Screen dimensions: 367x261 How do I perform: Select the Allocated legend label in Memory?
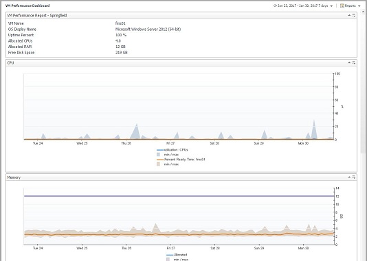pyautogui.click(x=181, y=255)
